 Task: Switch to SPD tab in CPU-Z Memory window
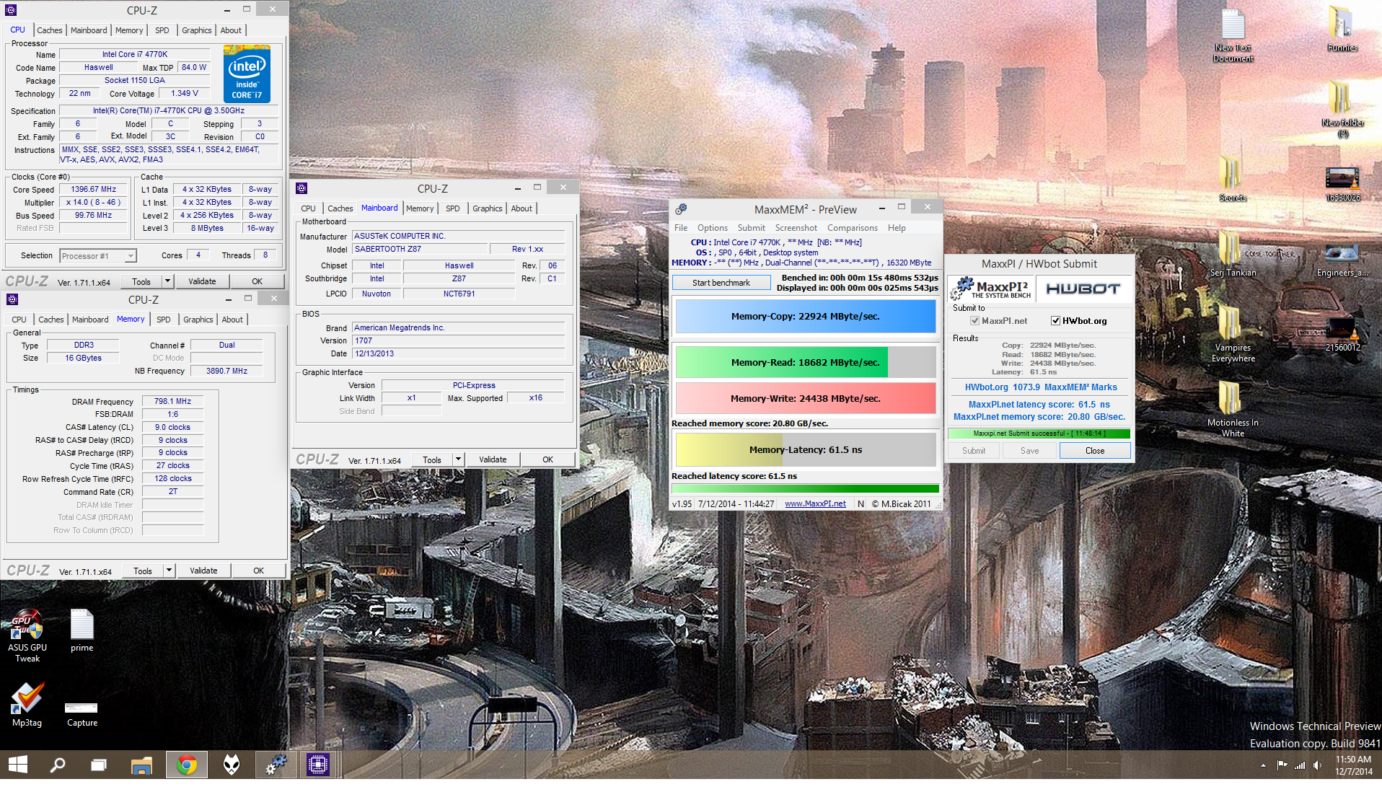(164, 320)
